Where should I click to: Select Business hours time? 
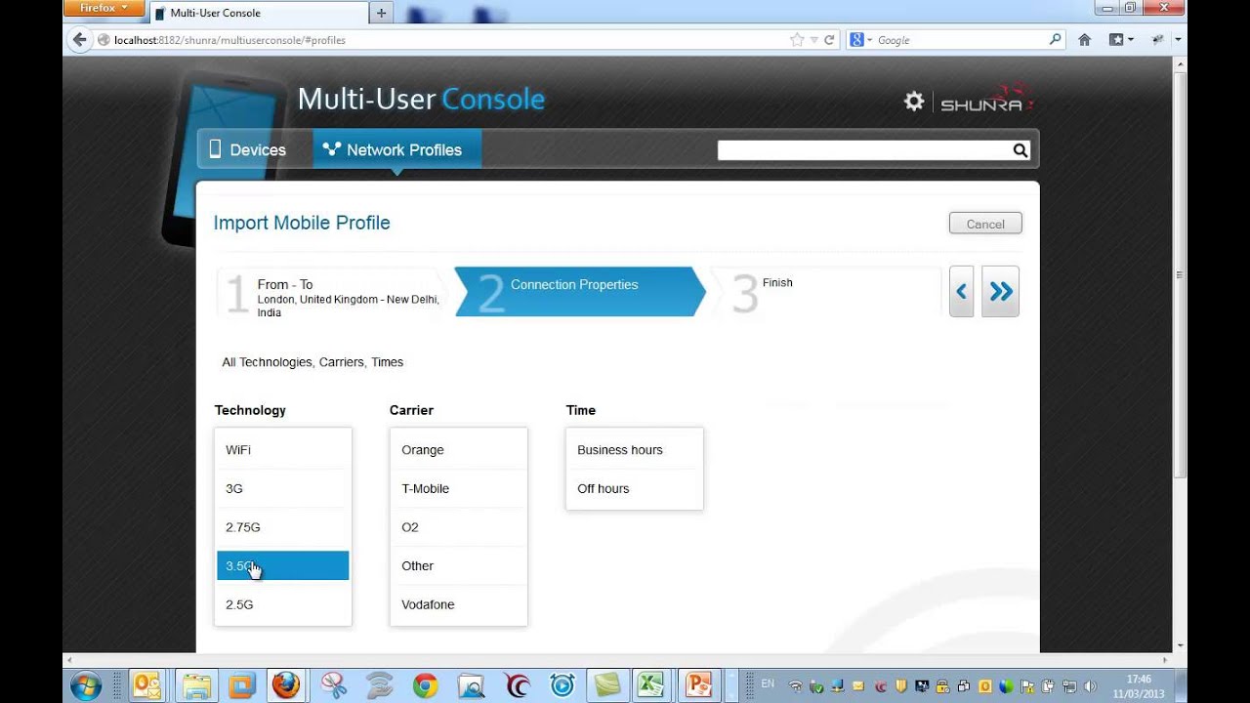tap(634, 450)
